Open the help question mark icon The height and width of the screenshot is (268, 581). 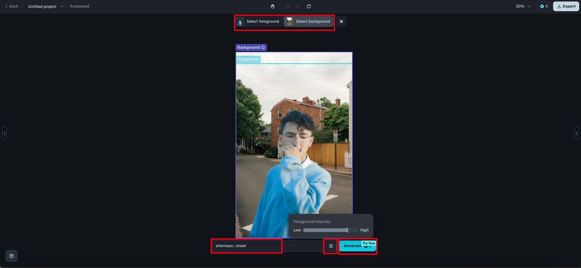coord(11,256)
